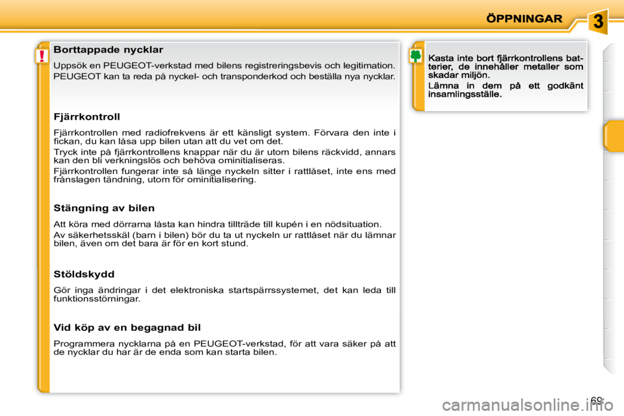Click the heading Borttappade nycklar
The image size is (624, 416).
pyautogui.click(x=109, y=50)
